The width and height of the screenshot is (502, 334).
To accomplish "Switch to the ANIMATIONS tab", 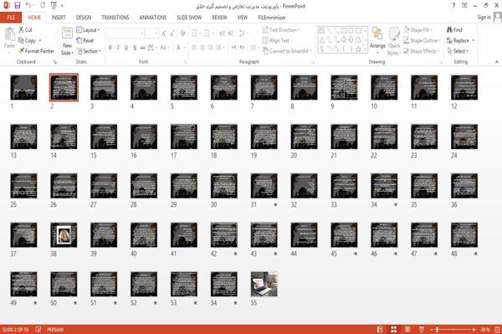I will tap(153, 18).
